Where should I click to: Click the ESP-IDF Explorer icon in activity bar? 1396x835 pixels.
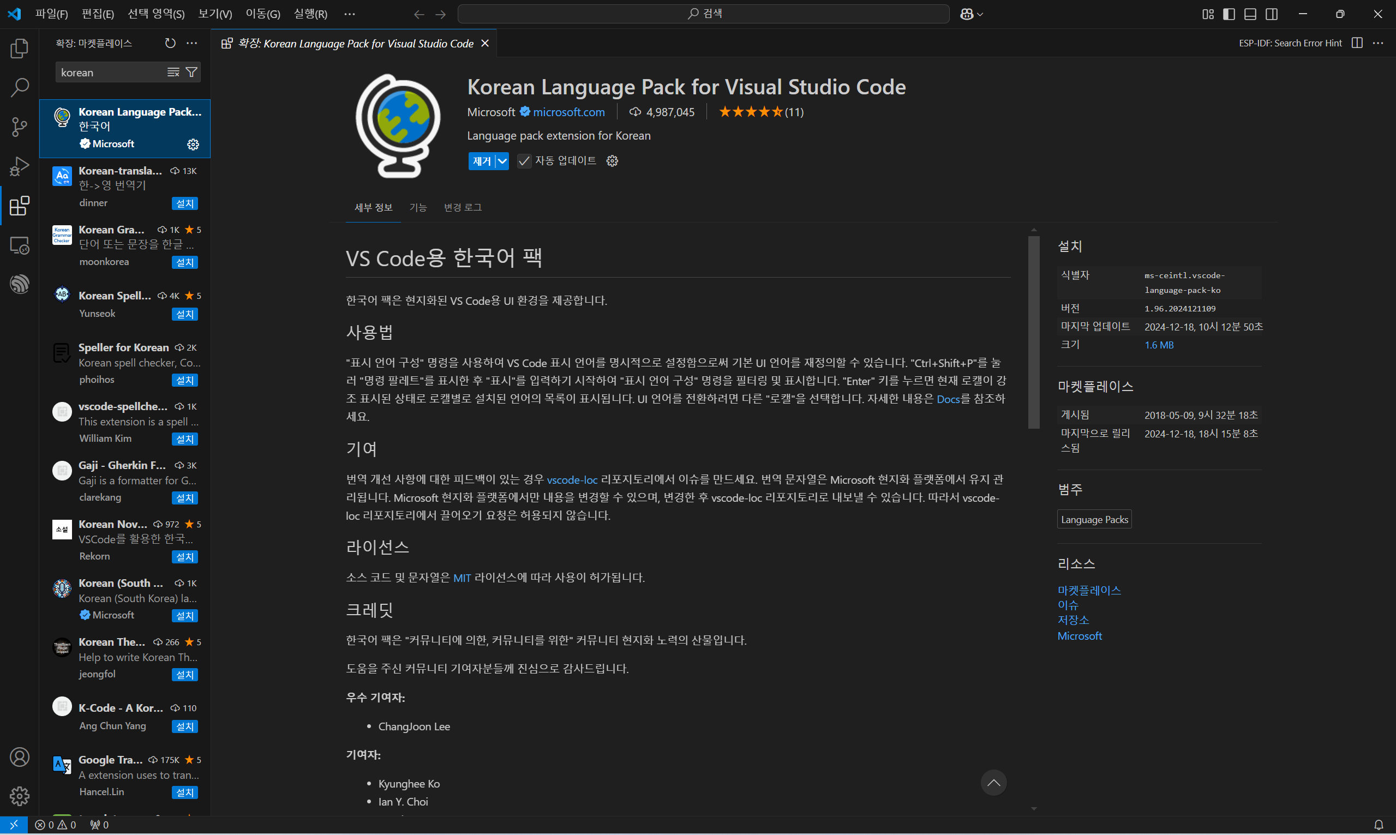pos(19,284)
